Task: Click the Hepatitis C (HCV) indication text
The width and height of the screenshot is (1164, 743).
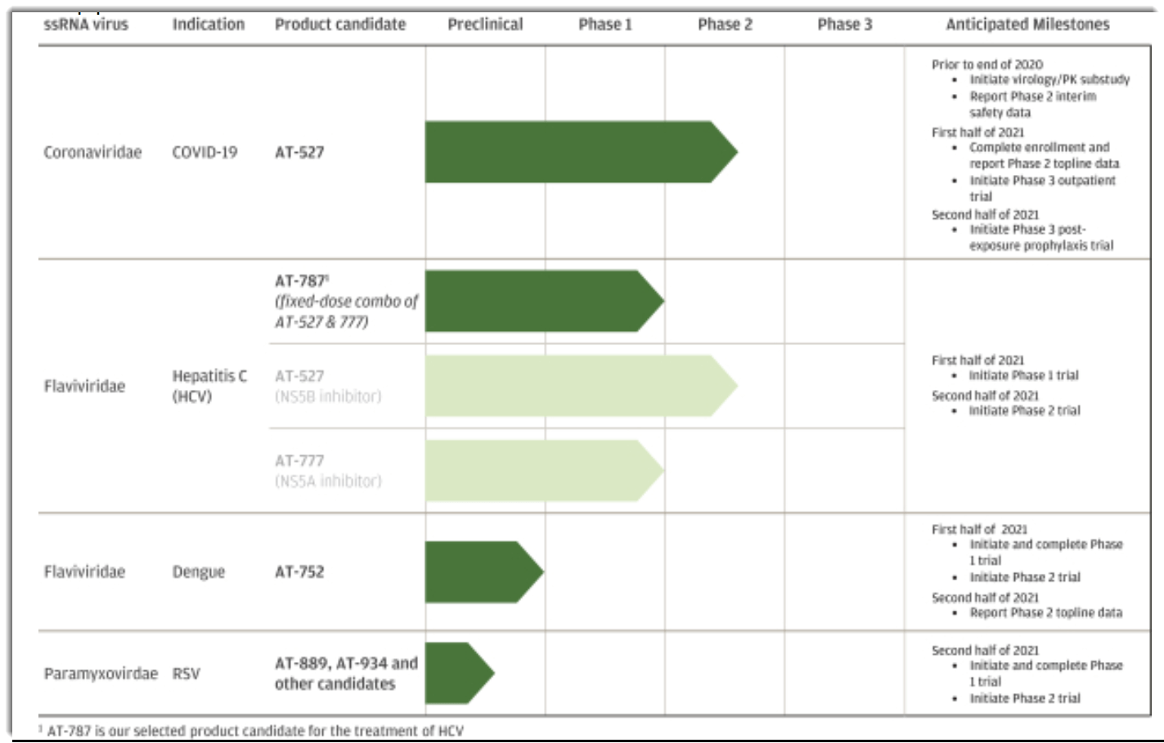Action: (209, 386)
